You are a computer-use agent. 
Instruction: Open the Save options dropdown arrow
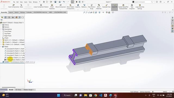pos(57,2)
